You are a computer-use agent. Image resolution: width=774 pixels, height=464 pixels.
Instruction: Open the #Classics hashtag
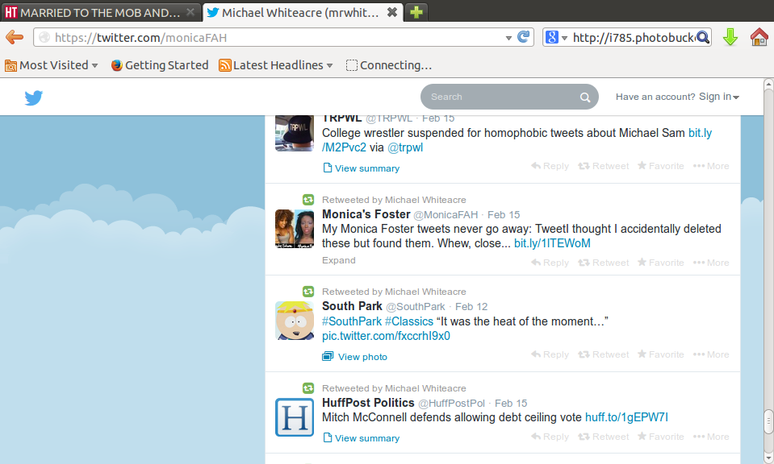click(408, 321)
